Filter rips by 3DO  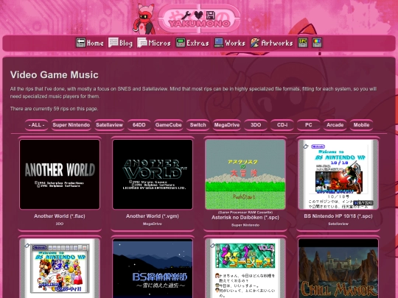click(256, 125)
